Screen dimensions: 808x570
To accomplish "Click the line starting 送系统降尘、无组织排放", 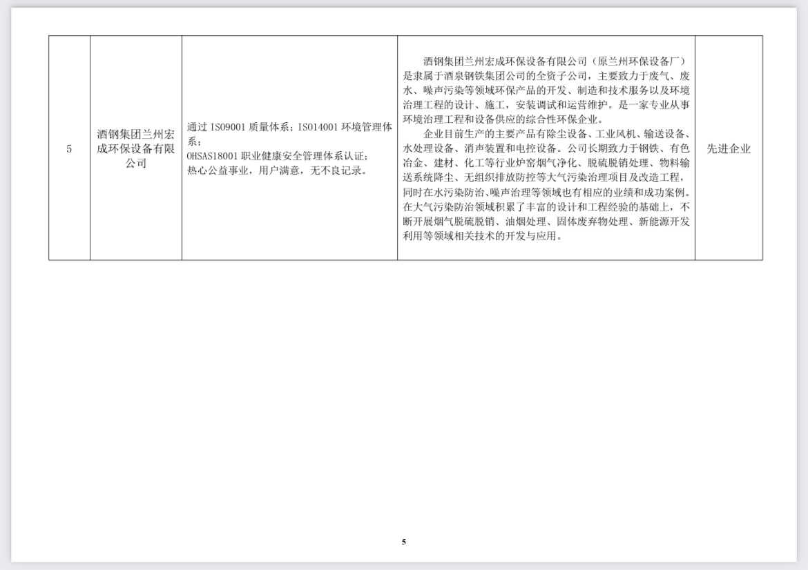I will point(544,177).
